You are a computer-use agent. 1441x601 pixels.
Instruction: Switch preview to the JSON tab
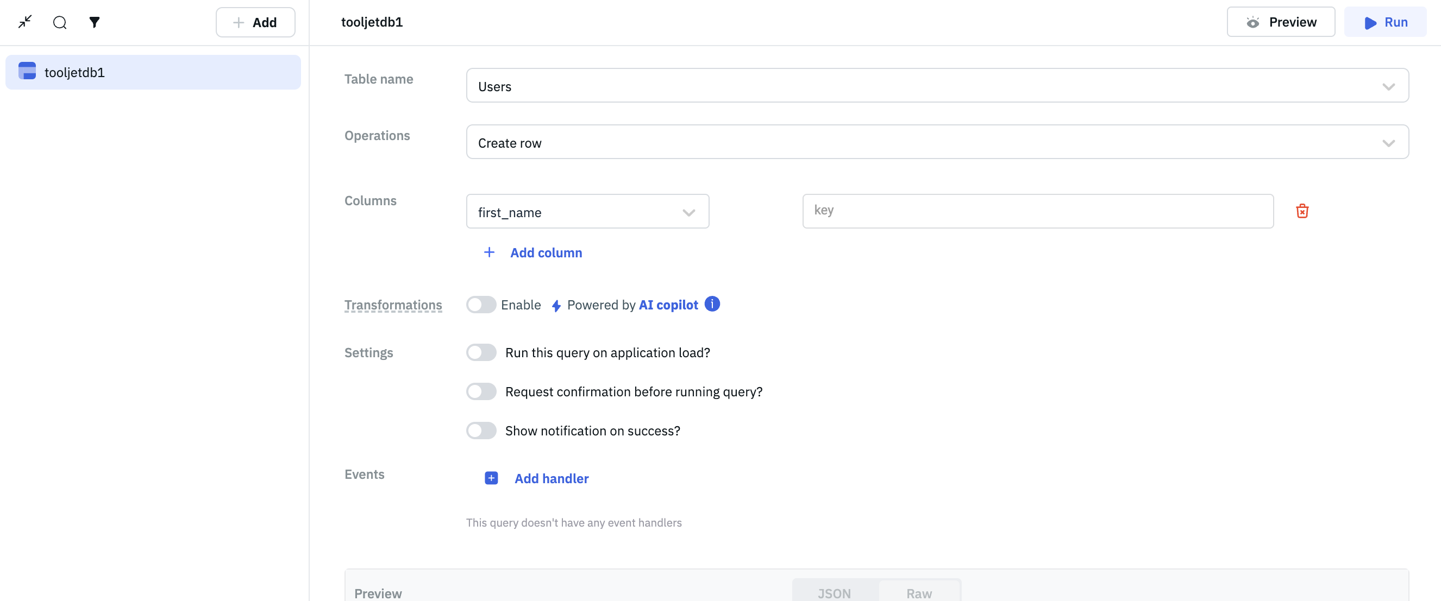pos(834,593)
